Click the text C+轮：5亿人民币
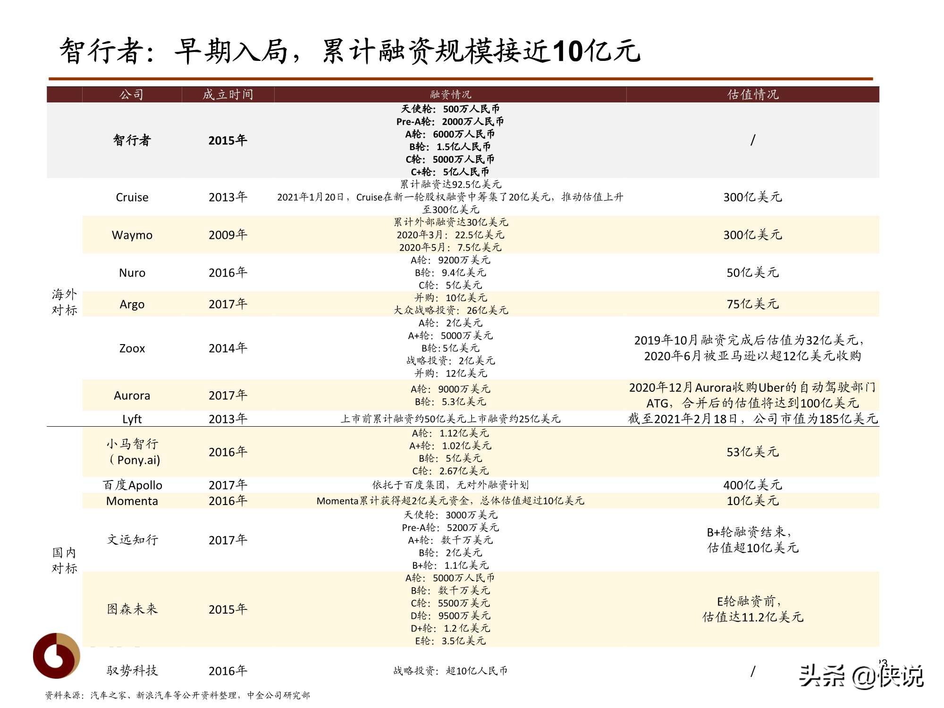Image resolution: width=944 pixels, height=708 pixels. [450, 172]
